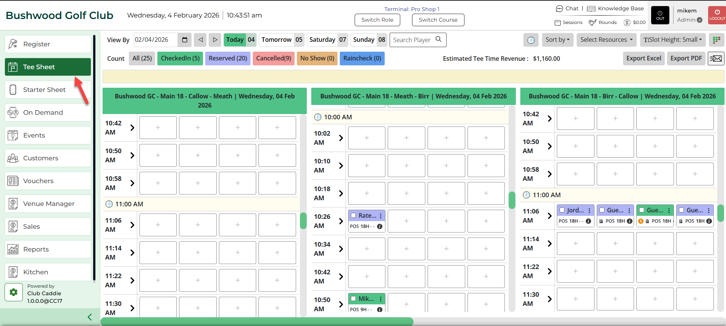The width and height of the screenshot is (726, 326).
Task: Check the Jord... booking checkbox at 11:06
Action: pyautogui.click(x=562, y=210)
